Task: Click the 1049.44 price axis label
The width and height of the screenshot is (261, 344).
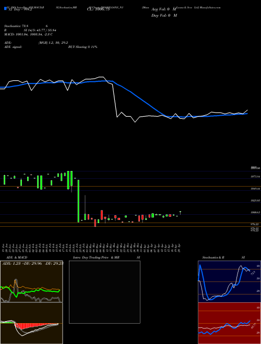Action: click(255, 189)
